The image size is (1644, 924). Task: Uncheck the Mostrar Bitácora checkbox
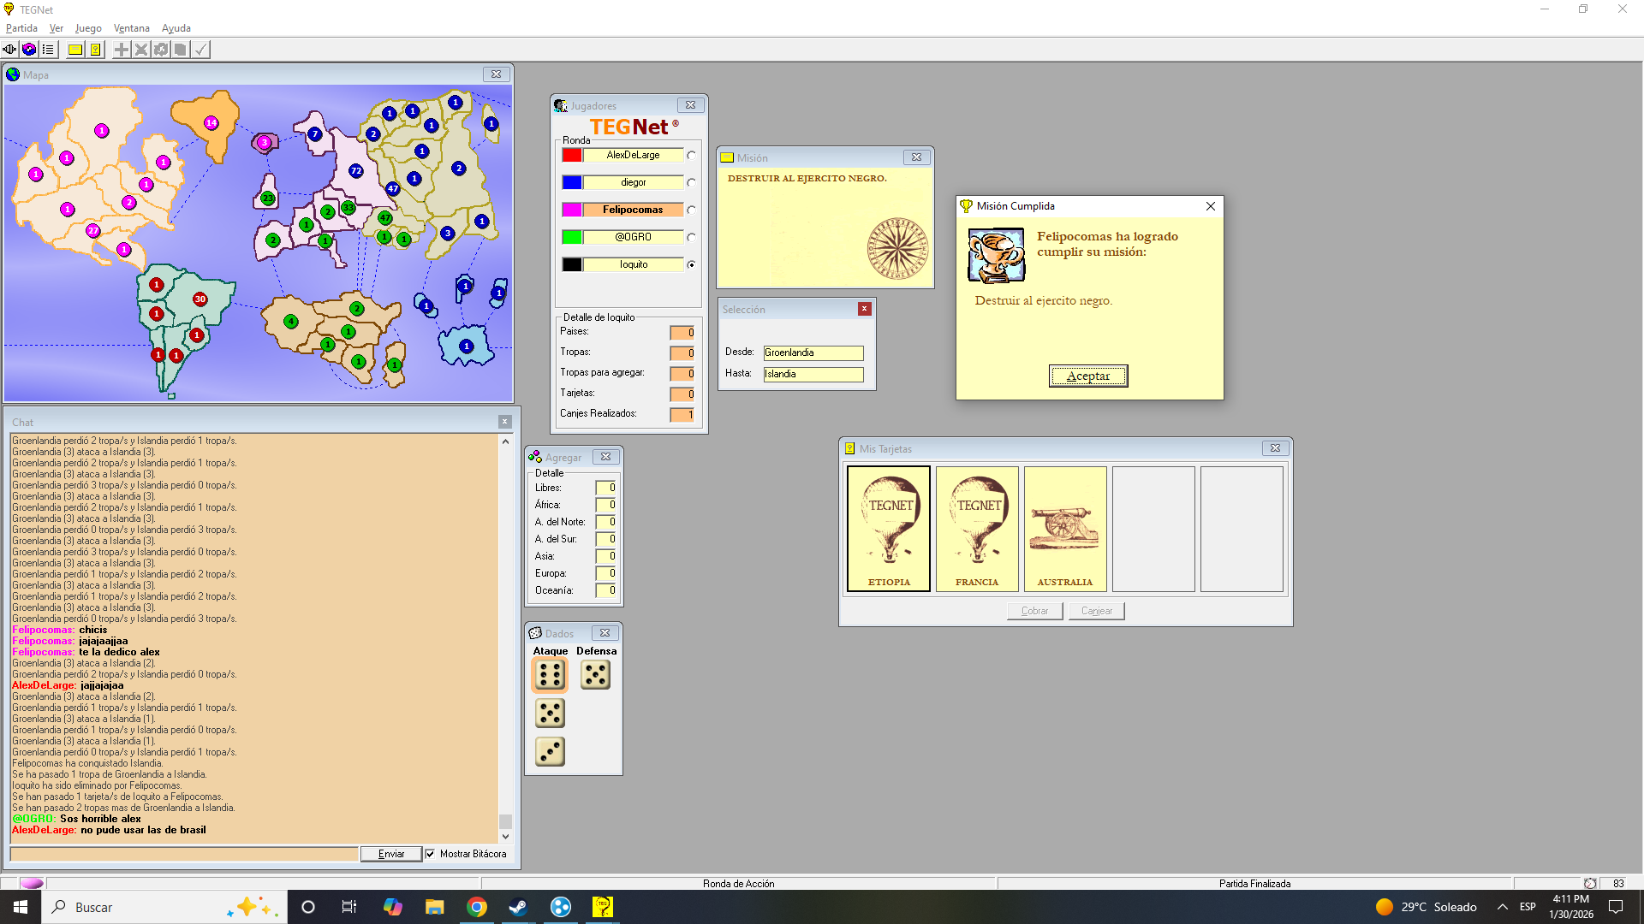pos(431,854)
